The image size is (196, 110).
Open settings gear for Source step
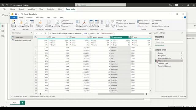(x=181, y=53)
